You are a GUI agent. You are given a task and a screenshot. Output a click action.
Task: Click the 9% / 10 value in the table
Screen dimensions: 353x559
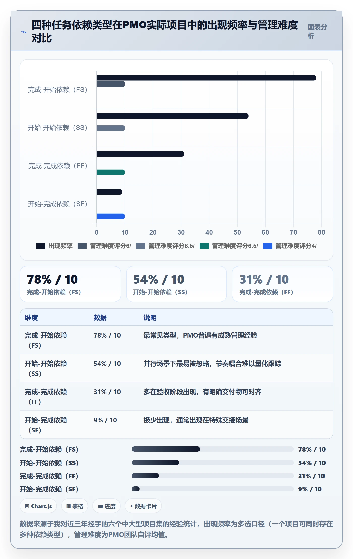pos(105,420)
